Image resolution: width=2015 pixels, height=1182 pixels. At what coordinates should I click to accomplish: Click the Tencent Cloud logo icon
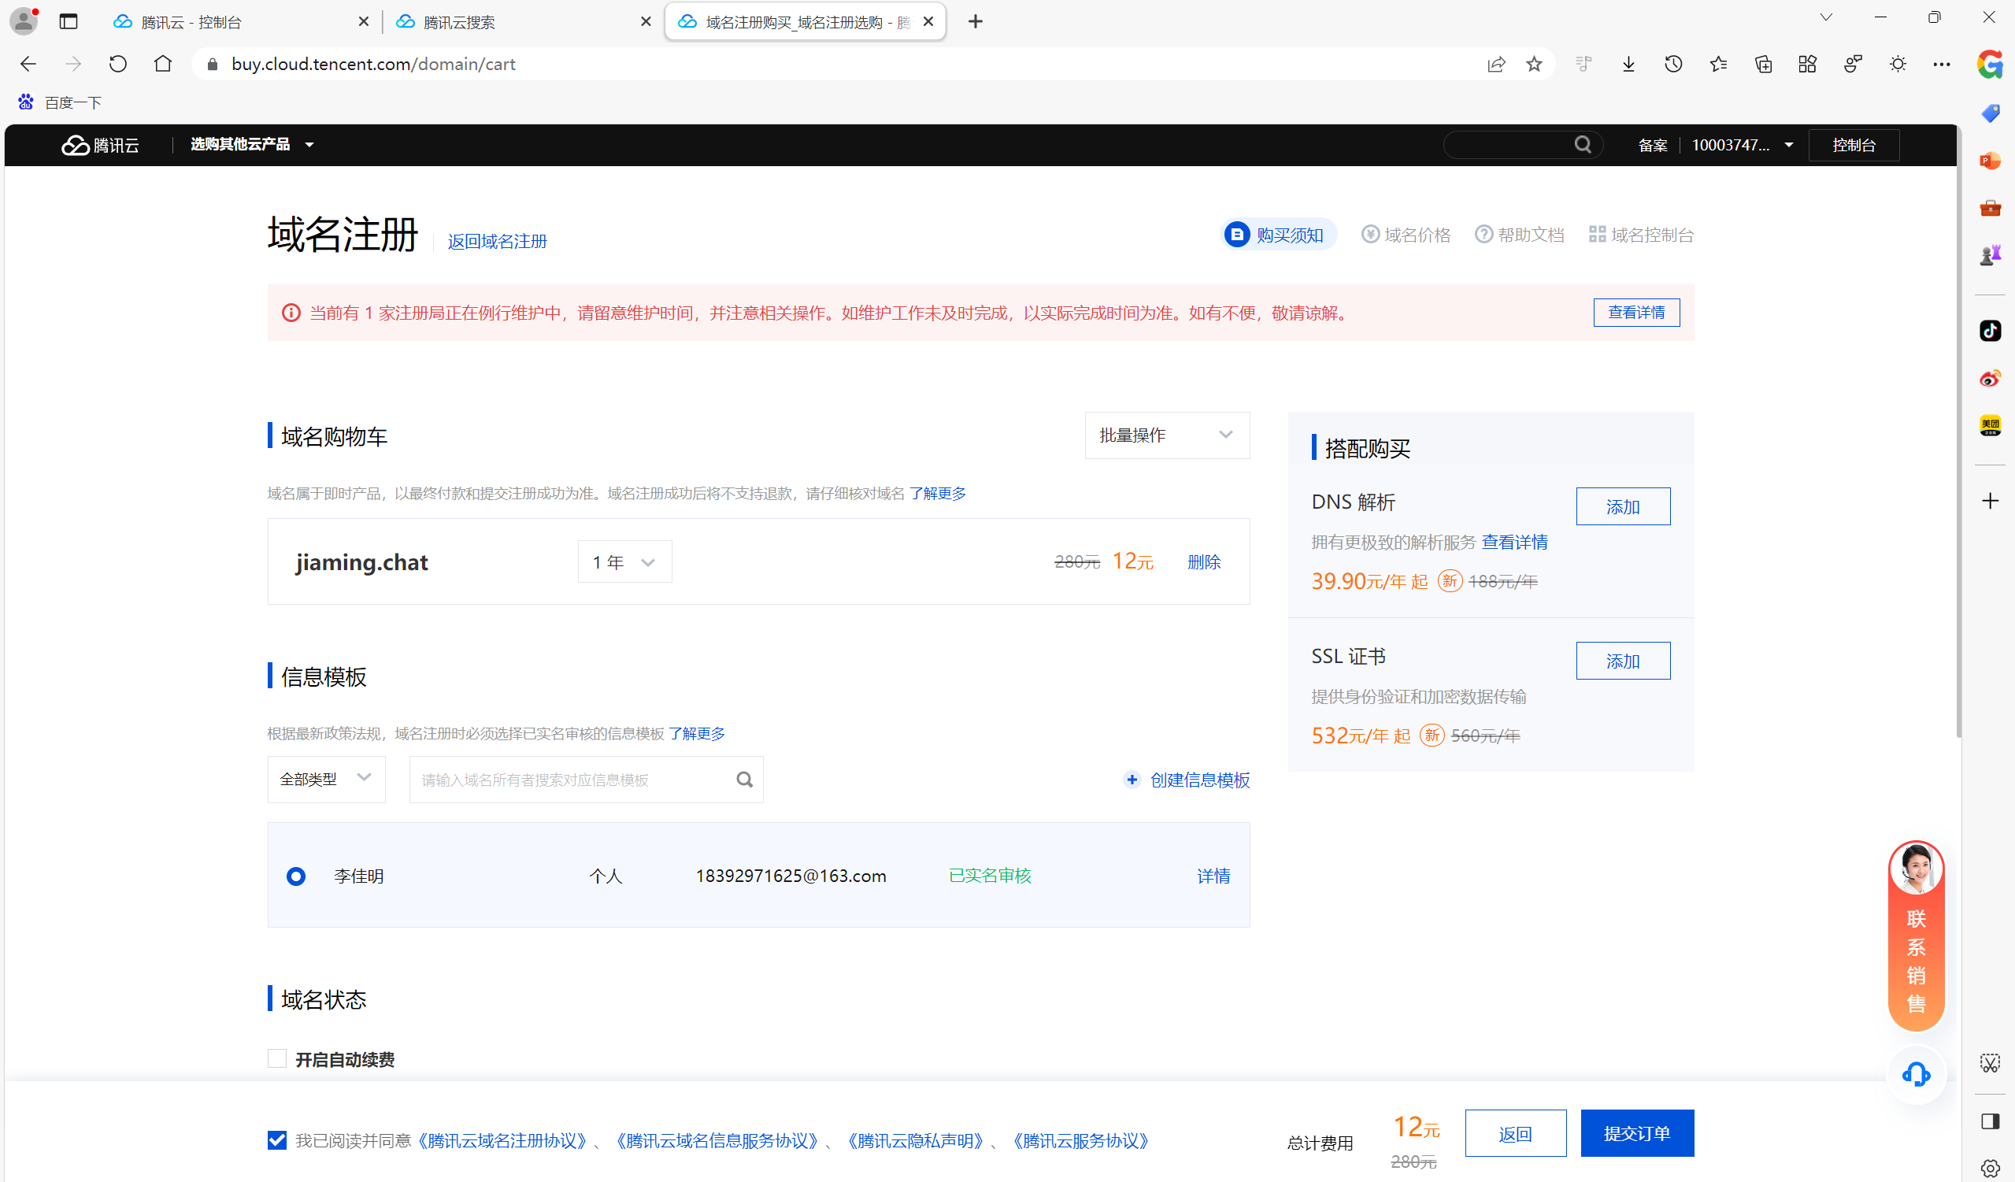point(76,145)
